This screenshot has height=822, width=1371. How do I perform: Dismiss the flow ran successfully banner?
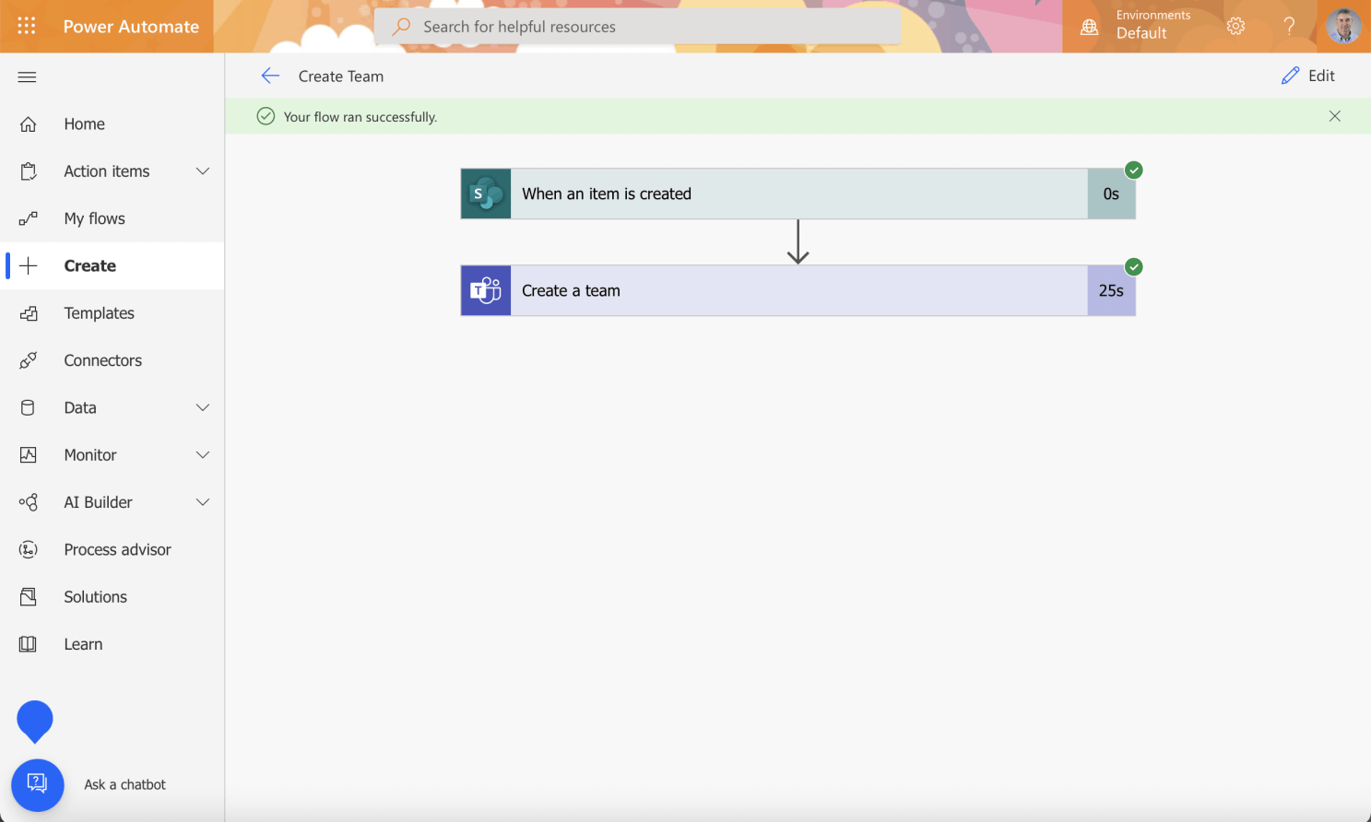point(1334,116)
